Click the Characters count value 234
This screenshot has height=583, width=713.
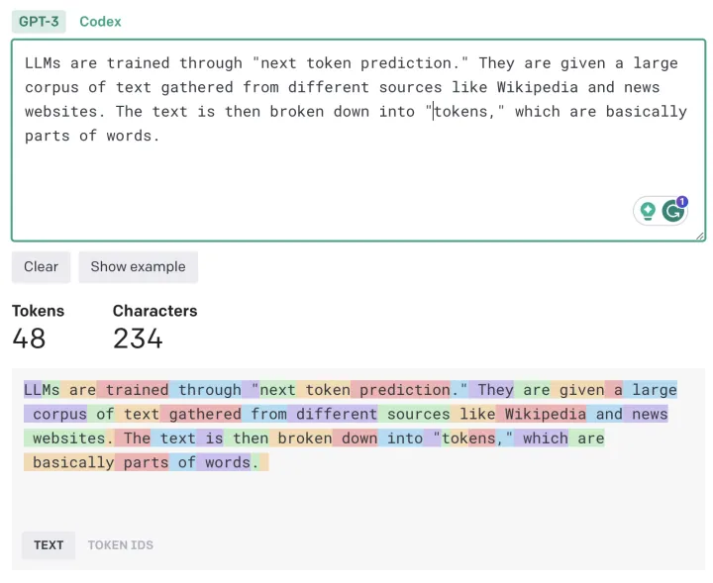[138, 339]
